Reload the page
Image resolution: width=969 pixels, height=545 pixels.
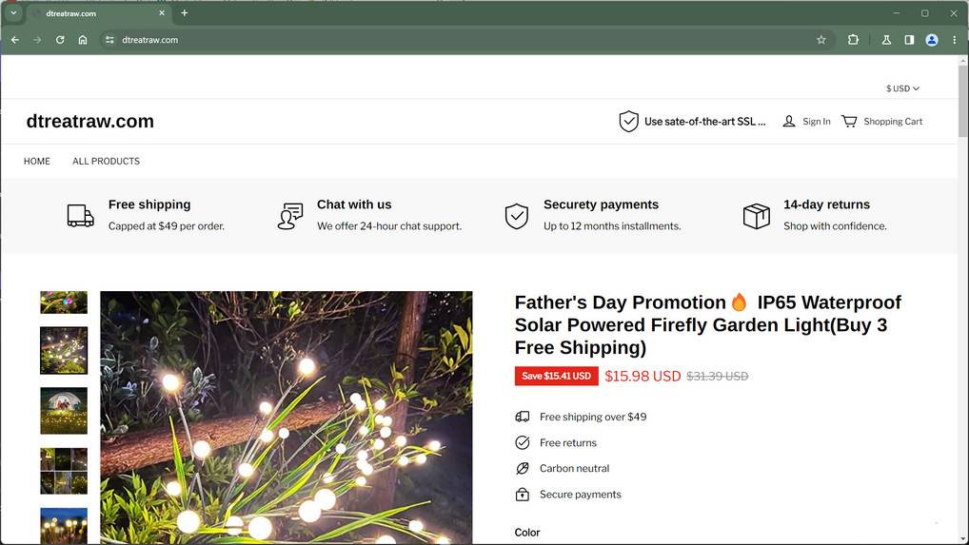[x=60, y=40]
